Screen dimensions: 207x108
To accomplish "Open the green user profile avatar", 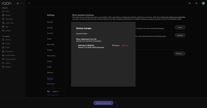I will tap(203, 3).
